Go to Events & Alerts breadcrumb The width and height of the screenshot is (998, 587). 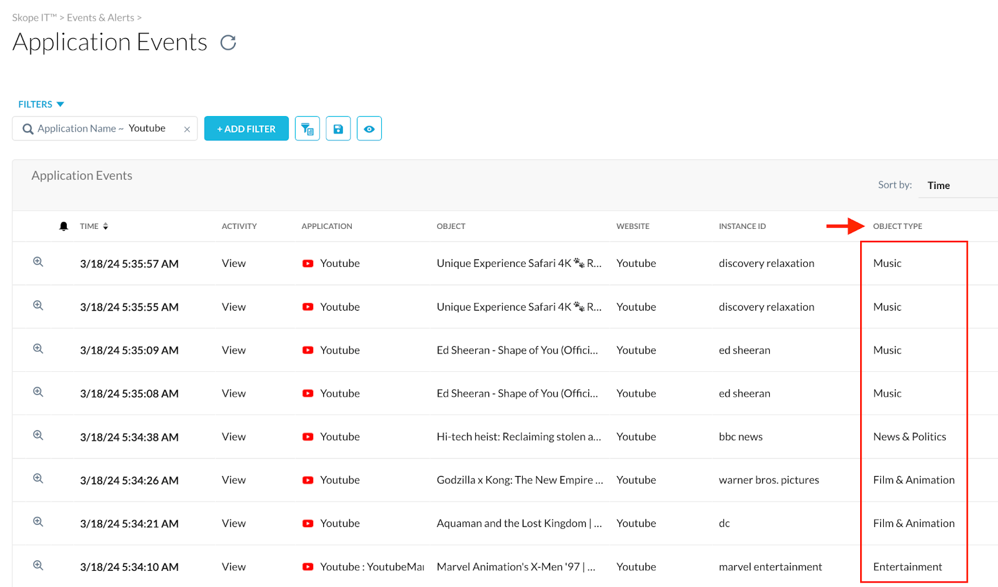100,17
